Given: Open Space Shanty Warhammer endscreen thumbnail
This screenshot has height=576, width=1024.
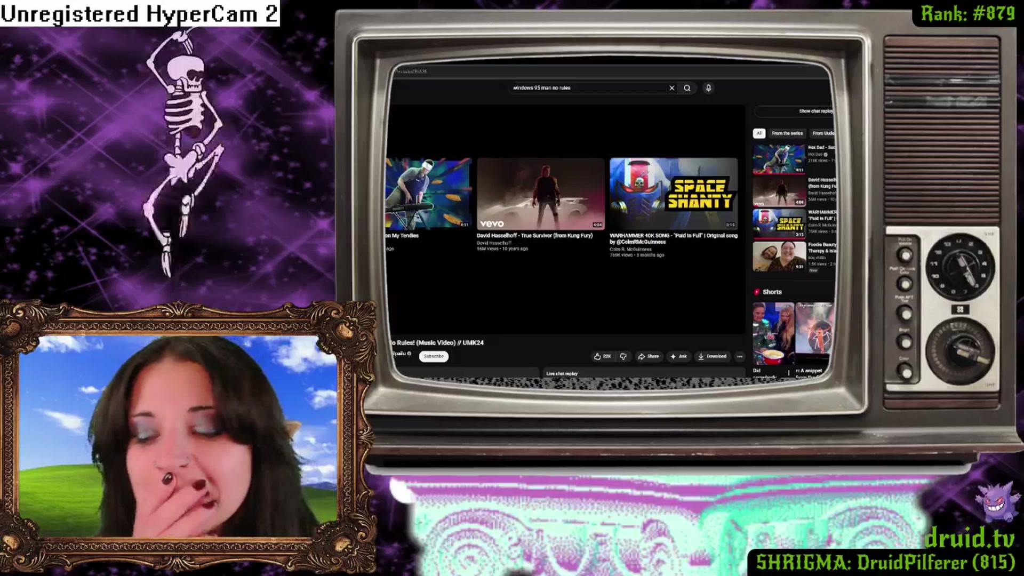Looking at the screenshot, I should point(674,193).
